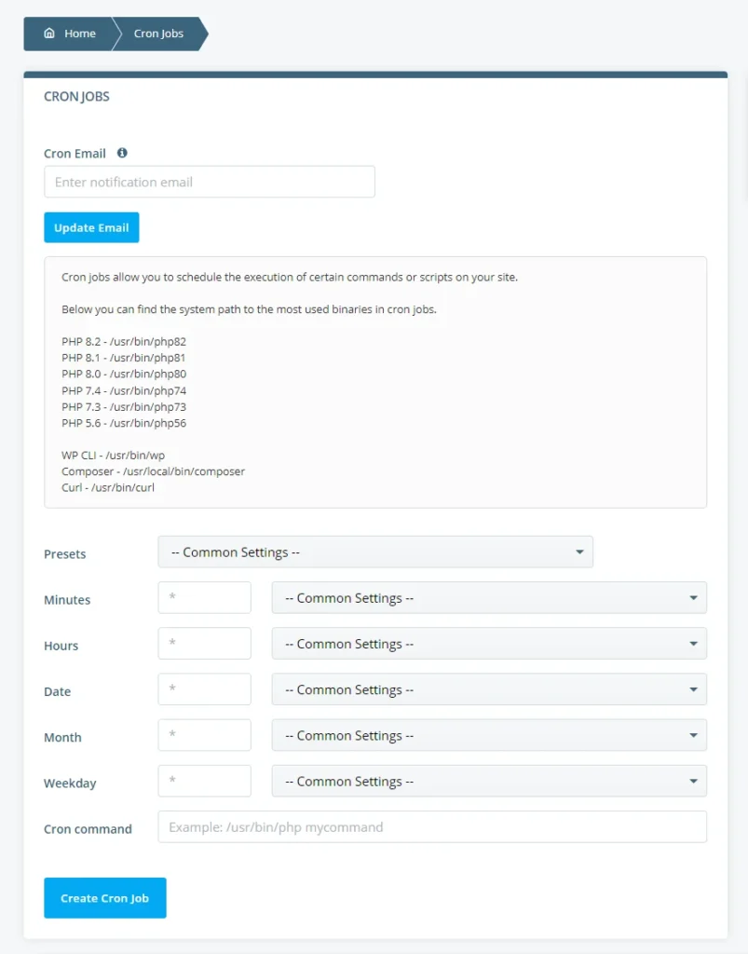This screenshot has height=954, width=748.
Task: Click the Cron Email info icon
Action: pyautogui.click(x=122, y=153)
